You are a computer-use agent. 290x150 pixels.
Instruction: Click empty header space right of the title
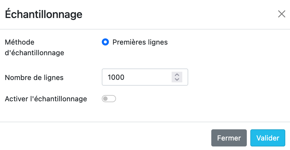click(x=178, y=14)
